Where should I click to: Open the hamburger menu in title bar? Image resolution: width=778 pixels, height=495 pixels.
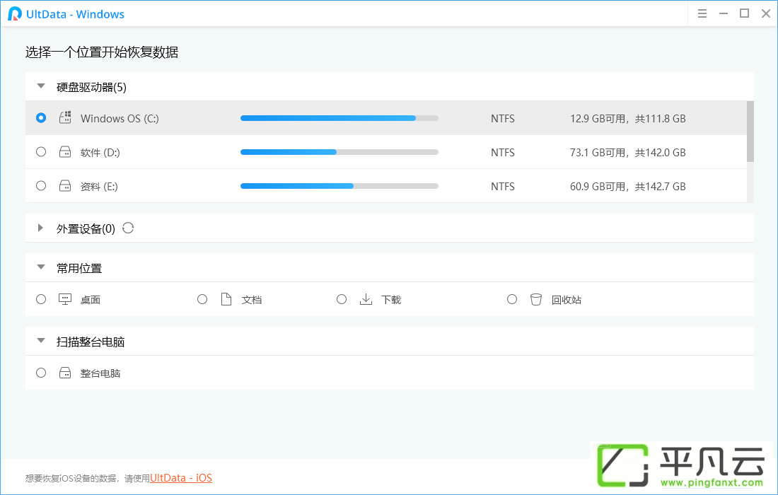[x=702, y=13]
